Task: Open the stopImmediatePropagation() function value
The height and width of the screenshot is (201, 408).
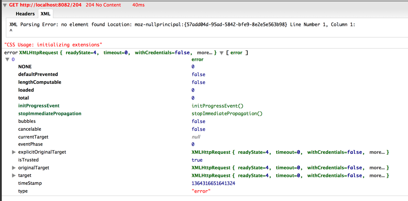Action: 227,113
